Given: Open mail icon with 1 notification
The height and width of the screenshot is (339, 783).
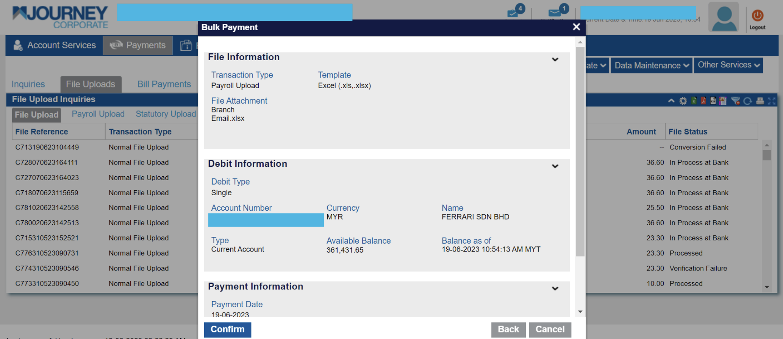Looking at the screenshot, I should [x=558, y=11].
